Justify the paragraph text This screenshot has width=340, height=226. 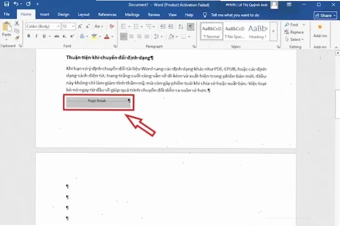click(x=147, y=37)
